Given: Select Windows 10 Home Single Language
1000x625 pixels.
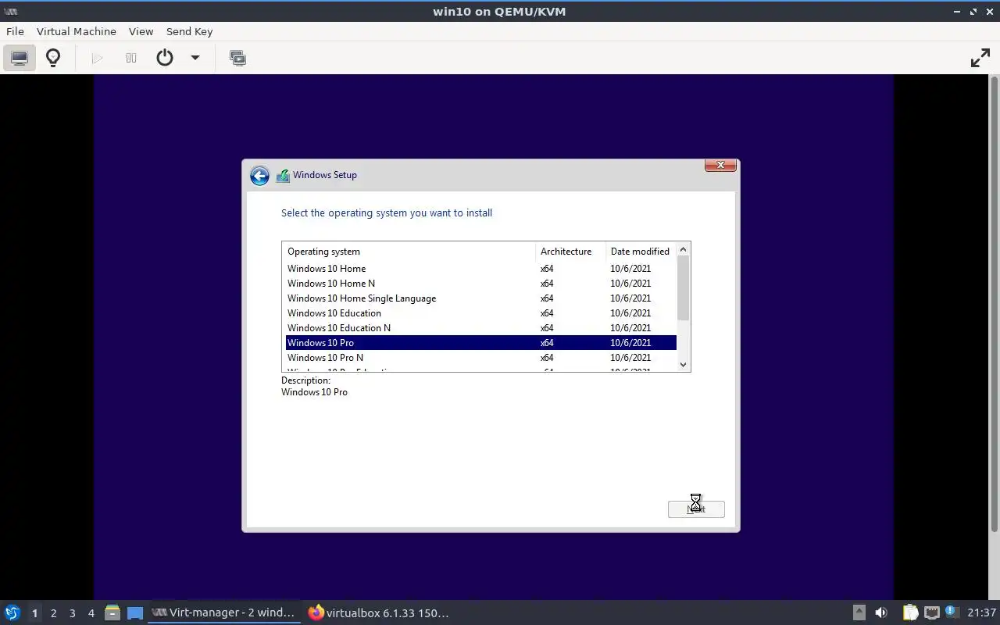Looking at the screenshot, I should 481,298.
